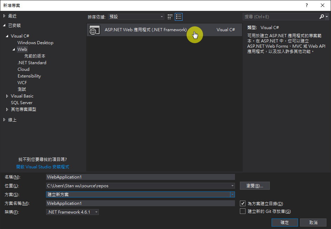
Task: Expand the 線上 tree node
Action: tap(4, 120)
